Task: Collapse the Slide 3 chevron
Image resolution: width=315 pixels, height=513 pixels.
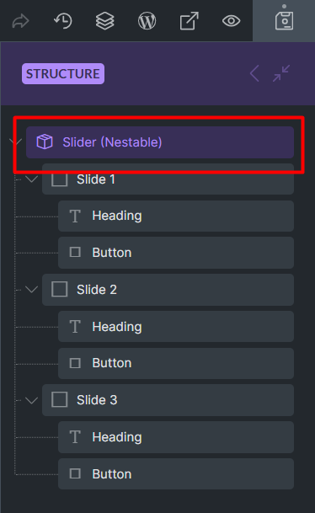Action: coord(31,400)
